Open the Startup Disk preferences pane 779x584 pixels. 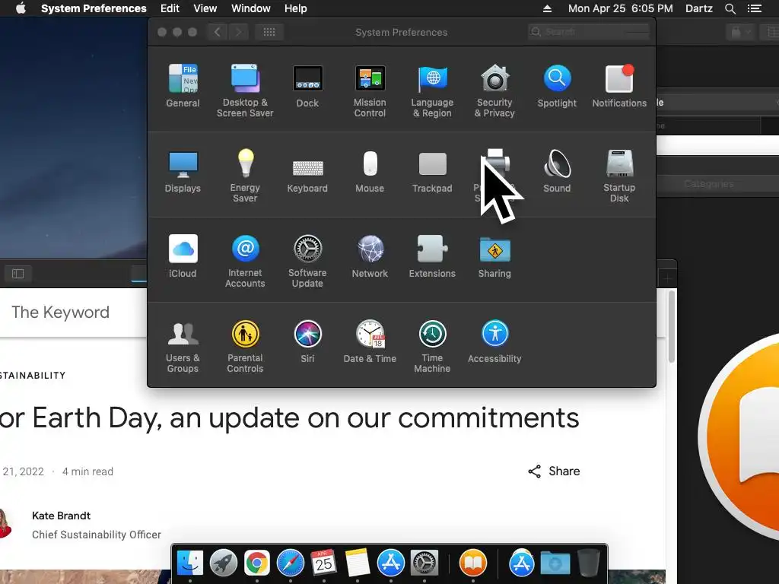pyautogui.click(x=619, y=176)
